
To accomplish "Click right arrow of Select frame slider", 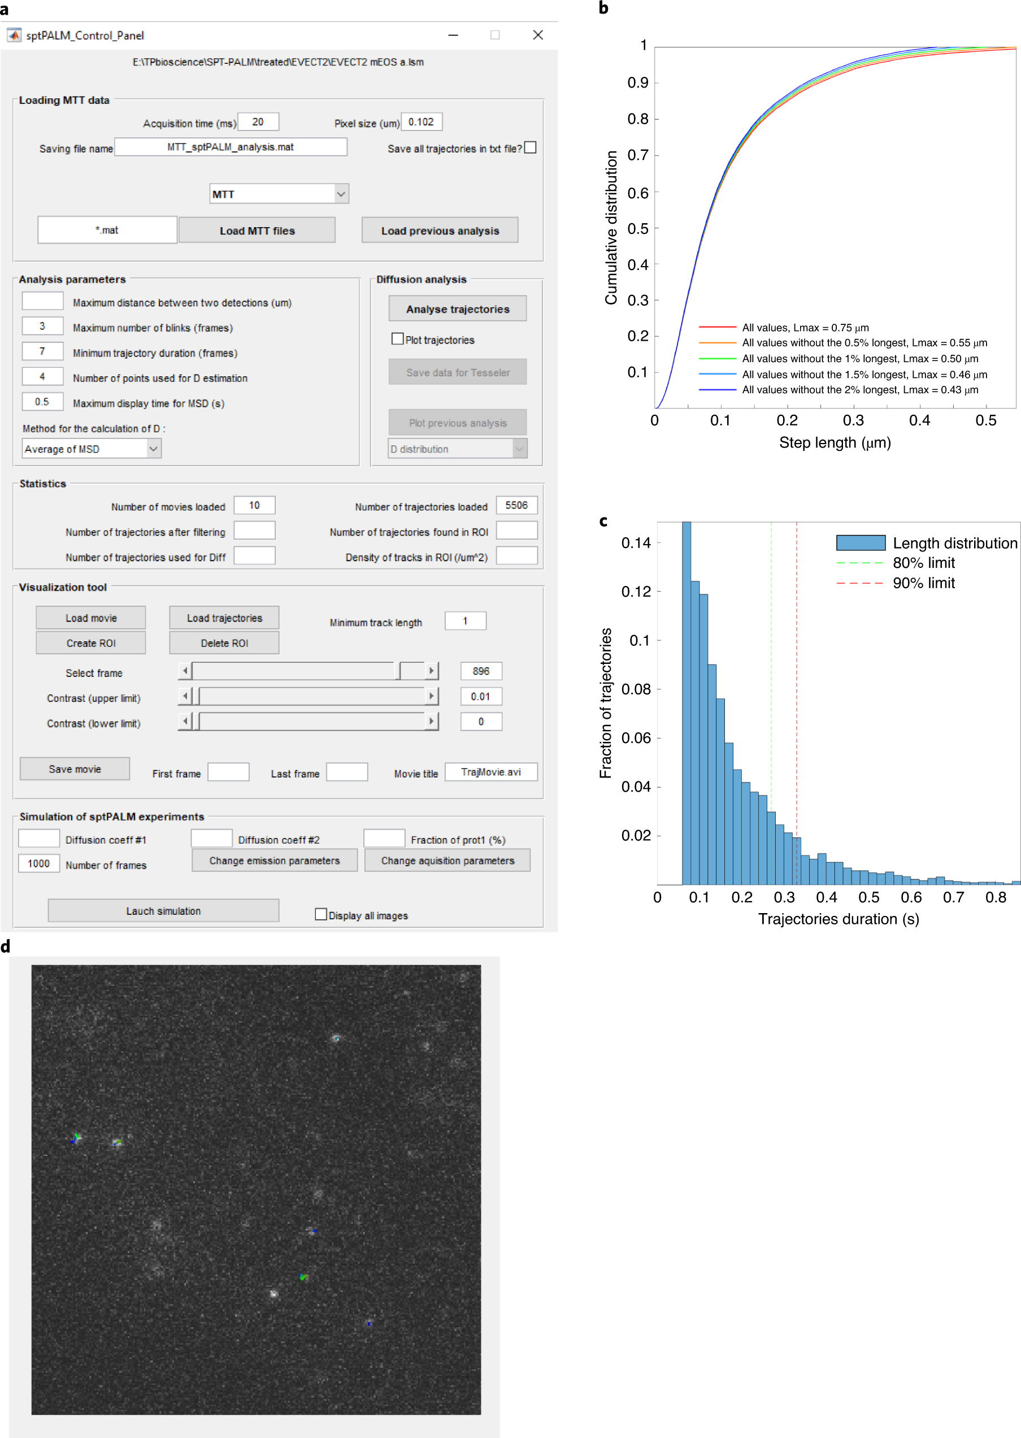I will click(x=431, y=671).
